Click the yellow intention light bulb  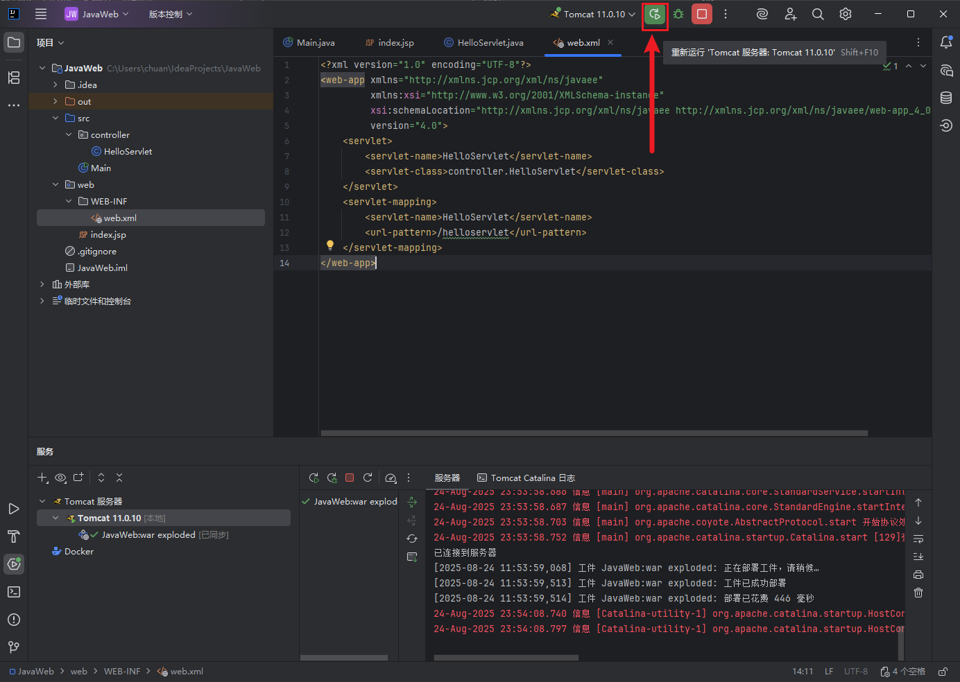click(330, 245)
